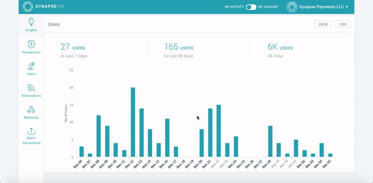Export users data as CSV
This screenshot has width=373, height=183.
click(x=343, y=24)
